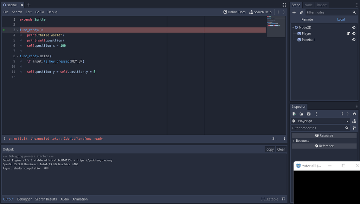Viewport: 360px width, 204px height.
Task: Open Inspector history with the clock icon
Action: tap(354, 114)
